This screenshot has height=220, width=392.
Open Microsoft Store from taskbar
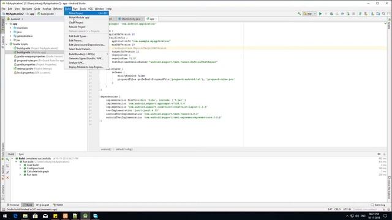36,216
